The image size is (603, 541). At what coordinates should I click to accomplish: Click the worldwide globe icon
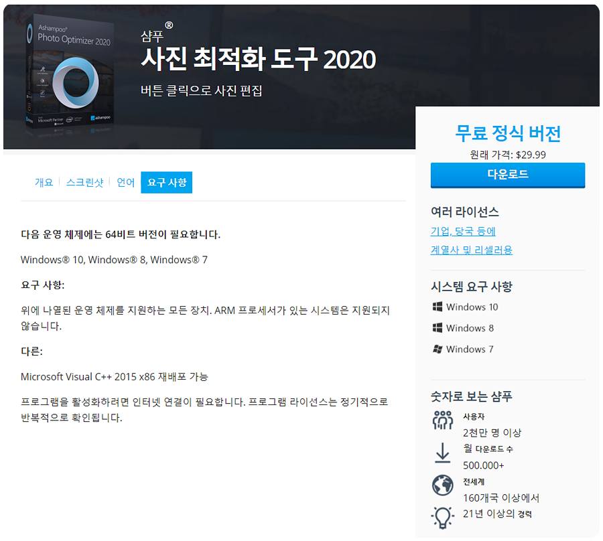443,485
